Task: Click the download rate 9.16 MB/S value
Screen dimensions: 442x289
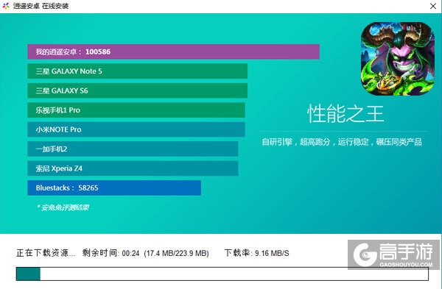Action: pos(272,254)
